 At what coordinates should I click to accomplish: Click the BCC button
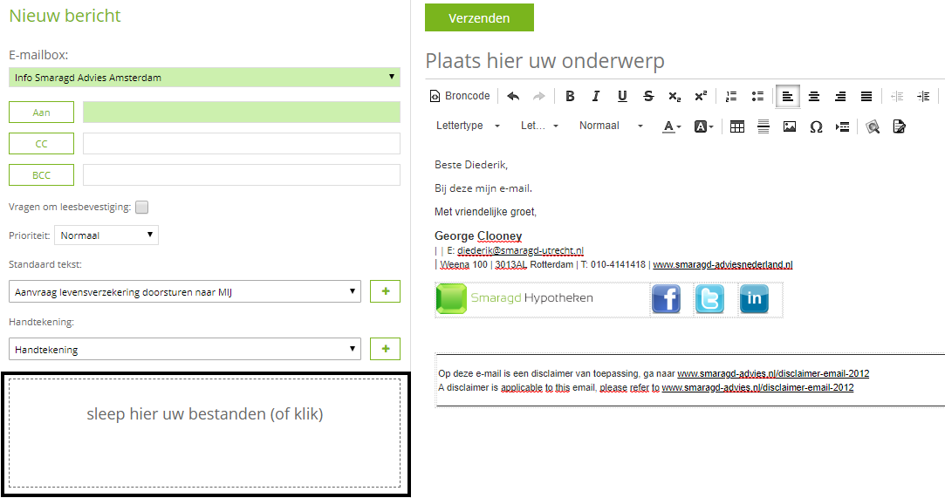[42, 174]
